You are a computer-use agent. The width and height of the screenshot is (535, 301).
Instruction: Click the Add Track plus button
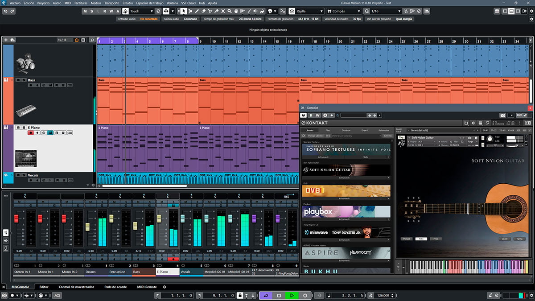point(6,40)
